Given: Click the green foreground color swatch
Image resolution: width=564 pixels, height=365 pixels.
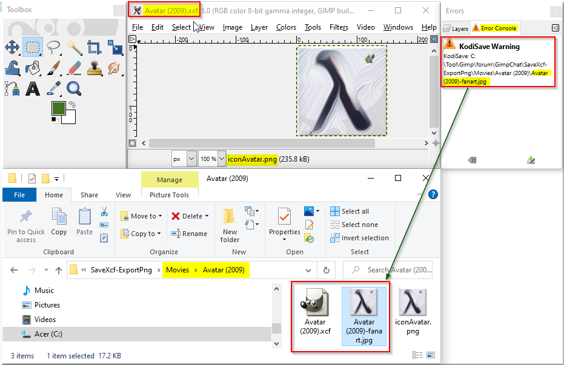Looking at the screenshot, I should point(59,108).
